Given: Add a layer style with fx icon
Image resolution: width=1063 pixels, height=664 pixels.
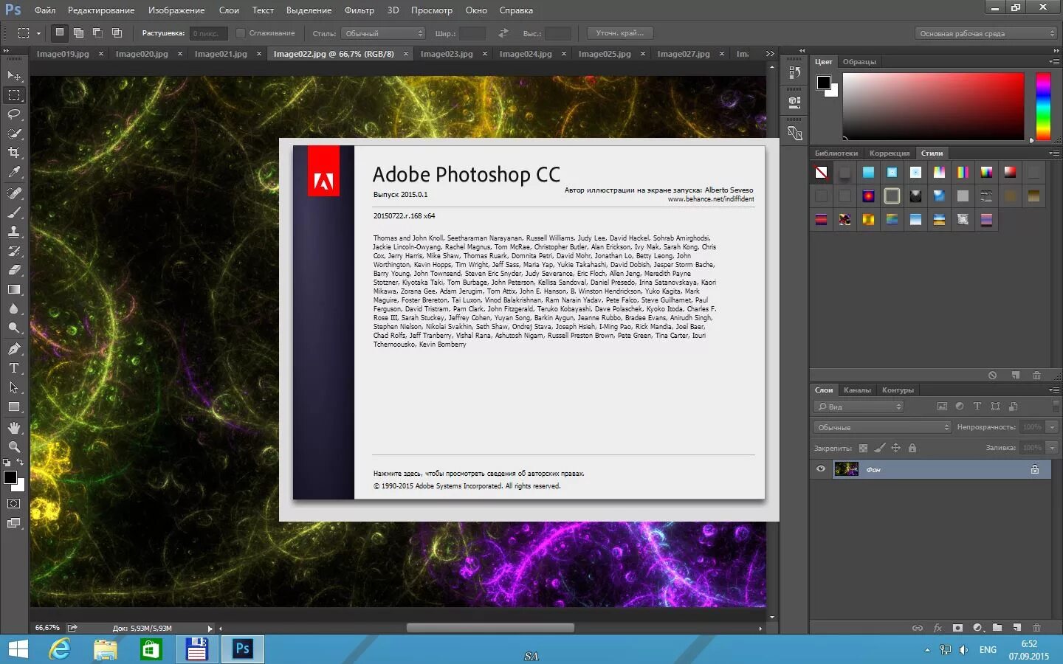Looking at the screenshot, I should [938, 628].
